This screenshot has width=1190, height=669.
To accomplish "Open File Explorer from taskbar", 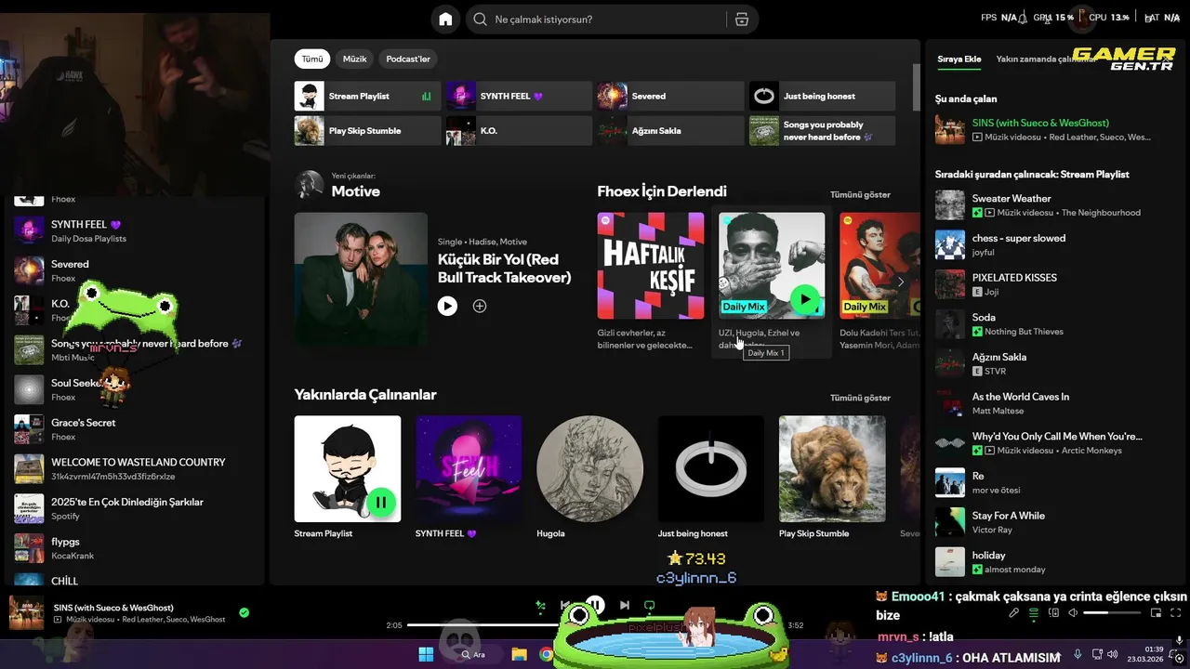I will [519, 654].
